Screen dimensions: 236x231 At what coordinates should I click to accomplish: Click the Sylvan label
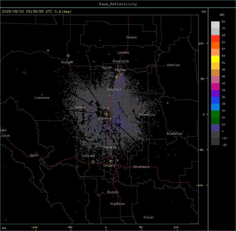[x=107, y=67]
